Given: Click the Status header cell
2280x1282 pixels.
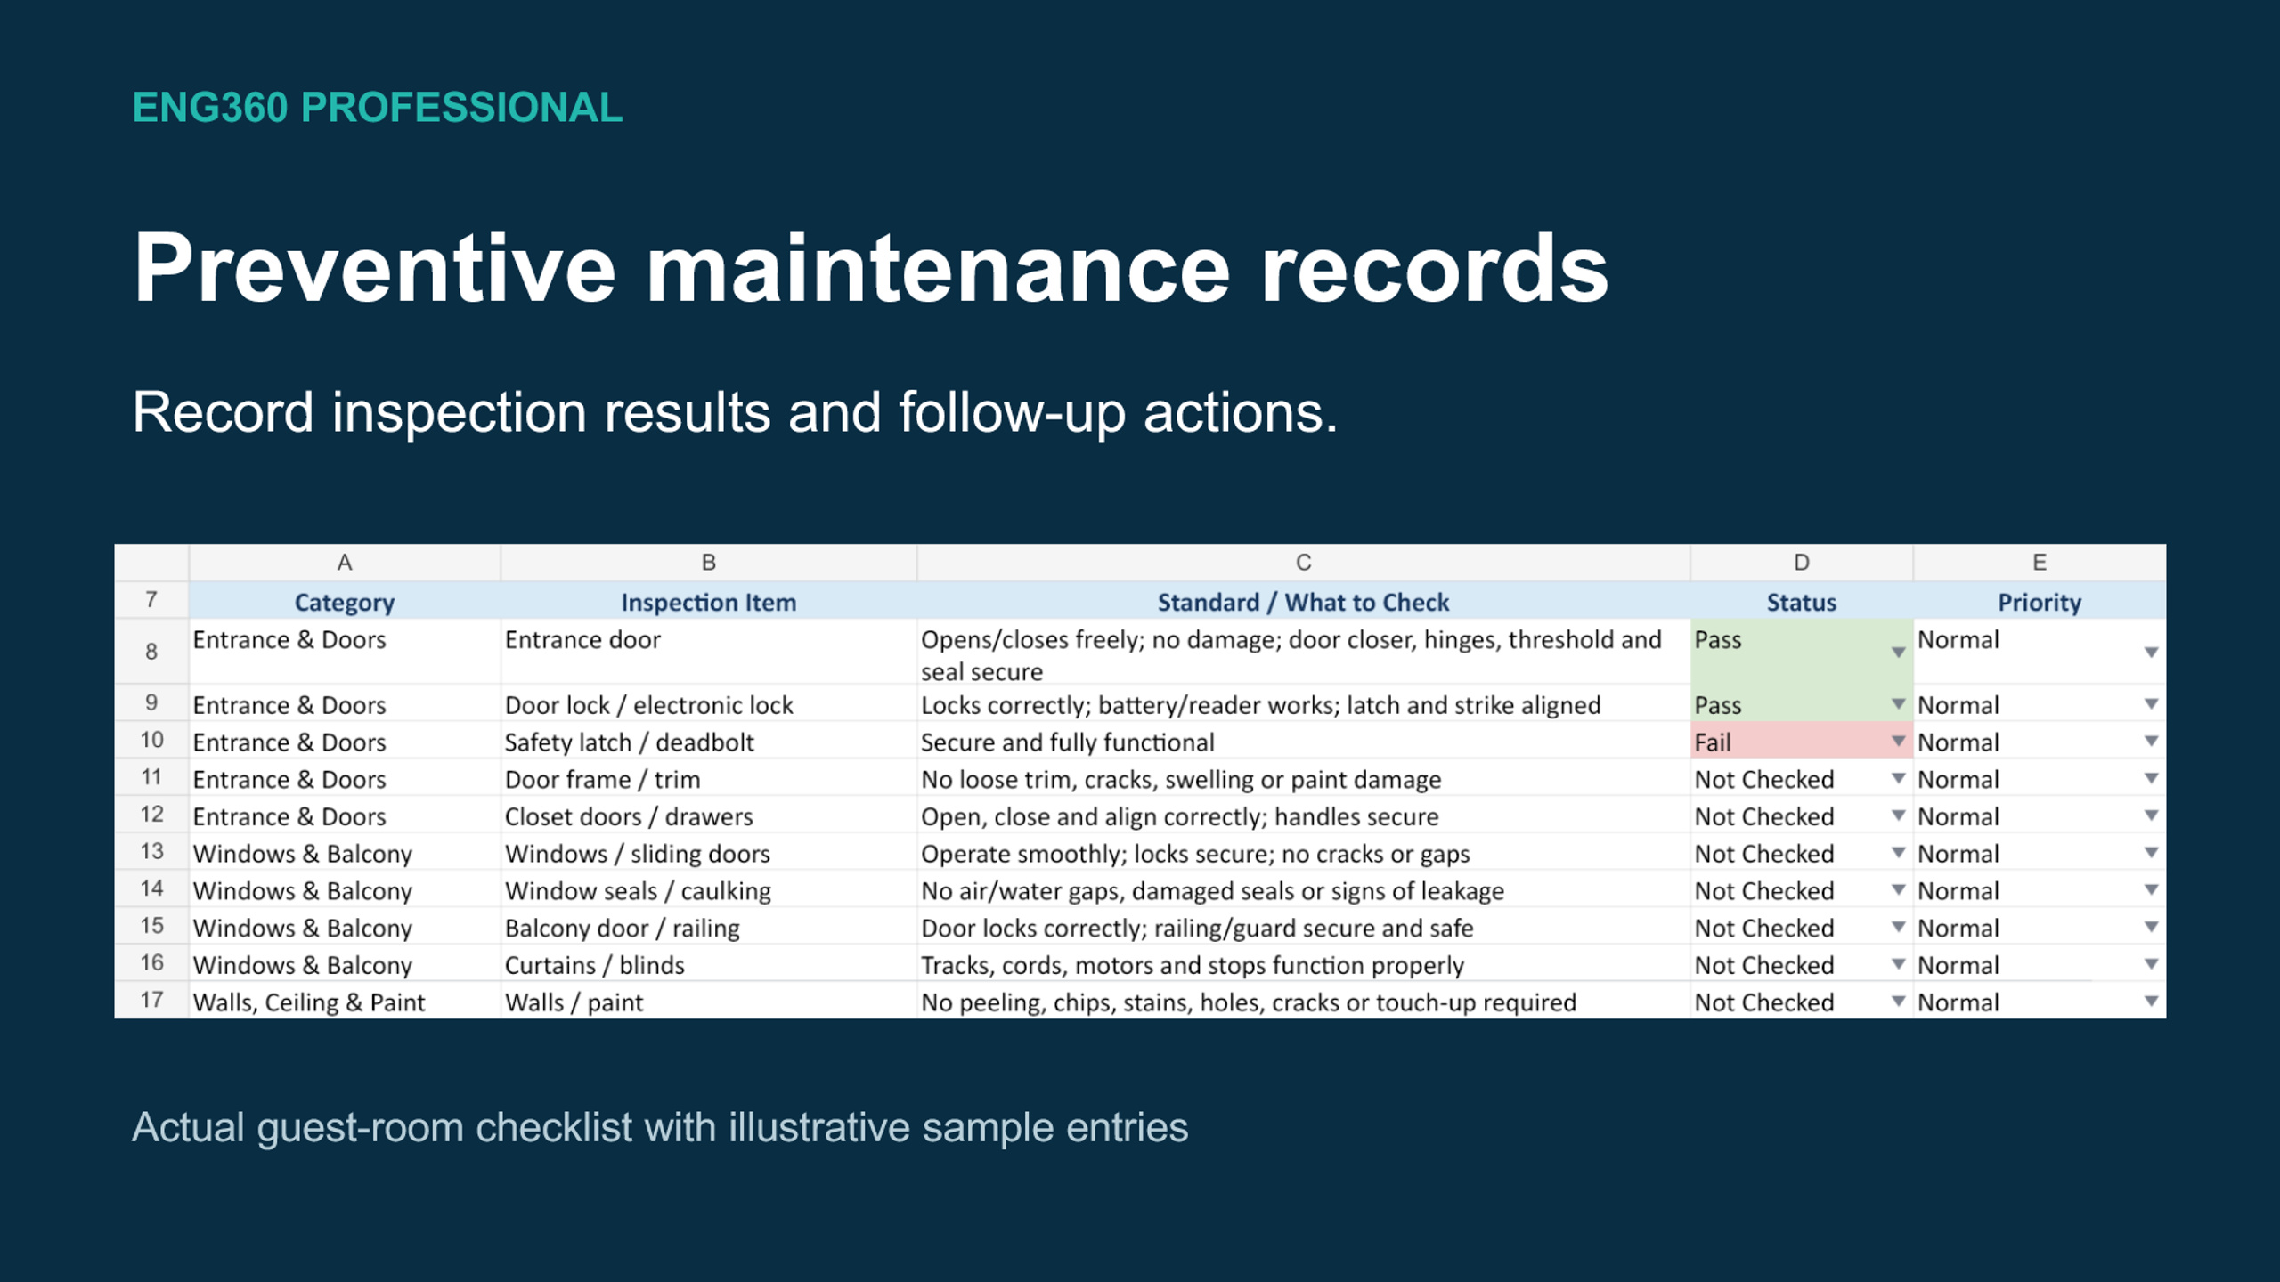Looking at the screenshot, I should (x=1802, y=602).
